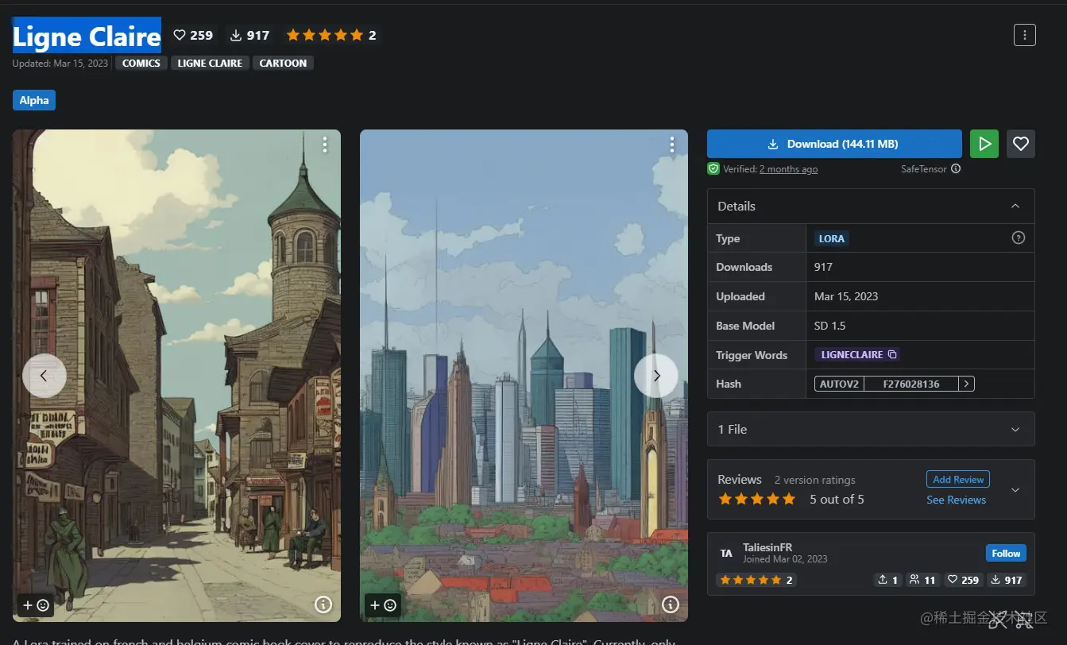
Task: Add reaction to the old town image
Action: coord(36,605)
